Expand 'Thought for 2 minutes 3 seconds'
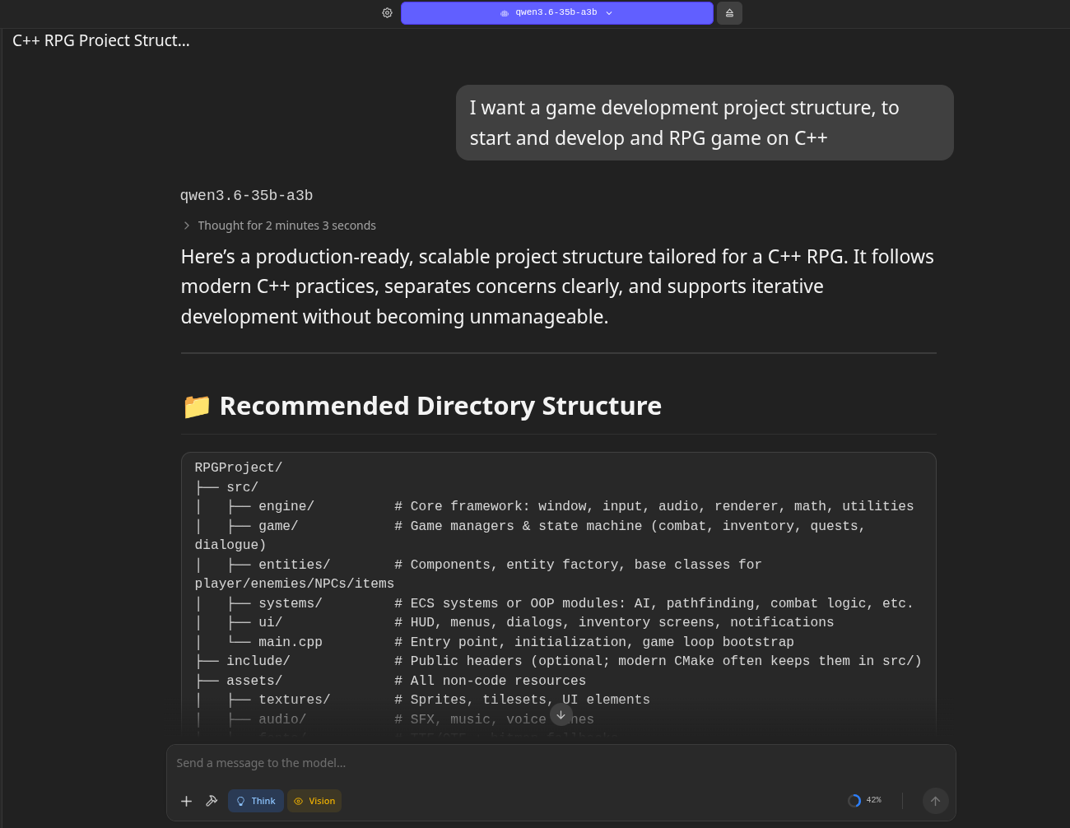 [279, 226]
